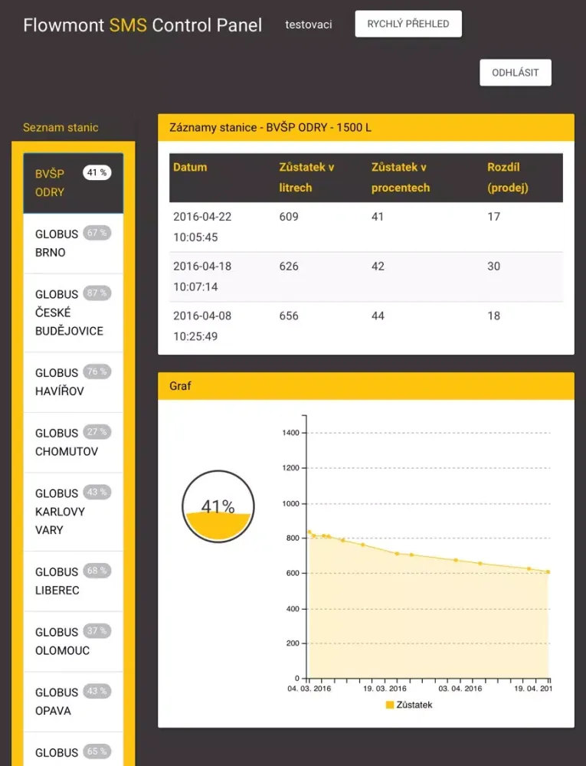Image resolution: width=586 pixels, height=766 pixels.
Task: Click the Zůstatek v litrech column header
Action: (x=306, y=178)
